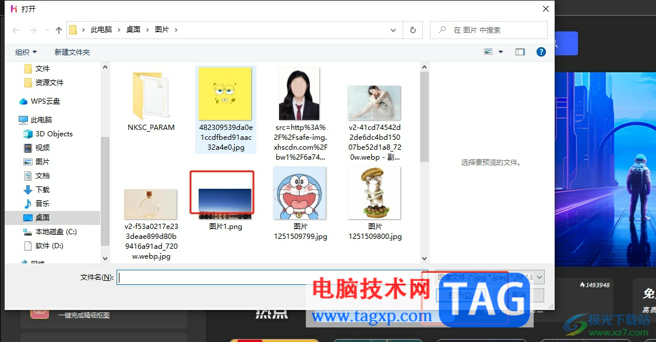The height and width of the screenshot is (342, 656).
Task: Click 图片 in the address breadcrumb
Action: (x=162, y=30)
